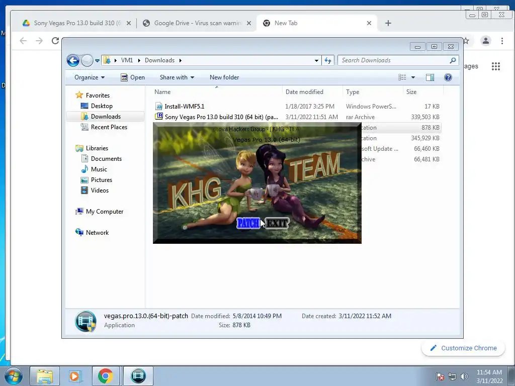
Task: Open a new Chrome tab with plus
Action: click(388, 23)
